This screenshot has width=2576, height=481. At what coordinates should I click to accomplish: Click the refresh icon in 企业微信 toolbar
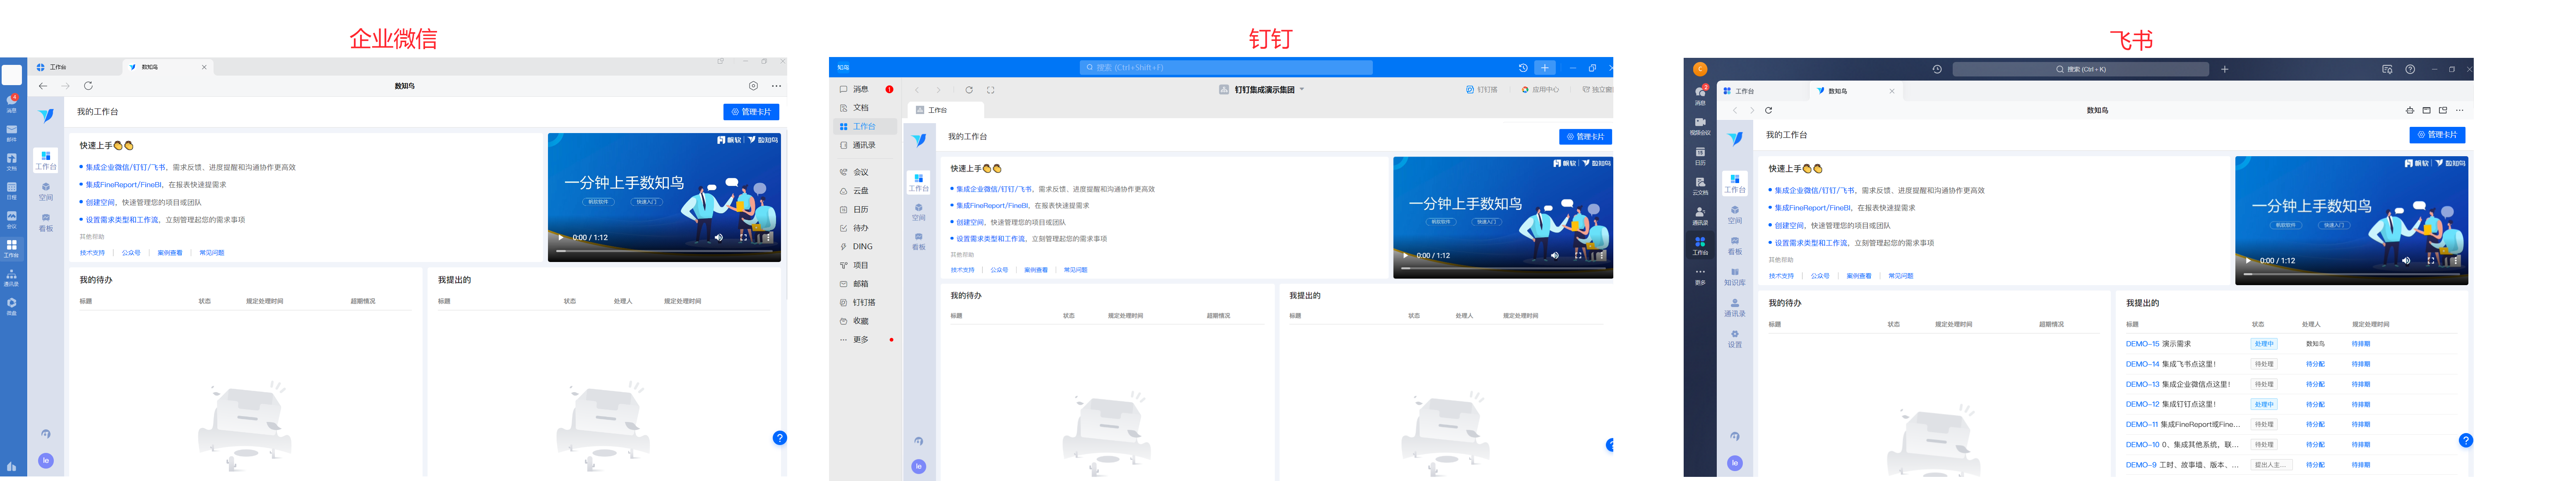tap(88, 86)
